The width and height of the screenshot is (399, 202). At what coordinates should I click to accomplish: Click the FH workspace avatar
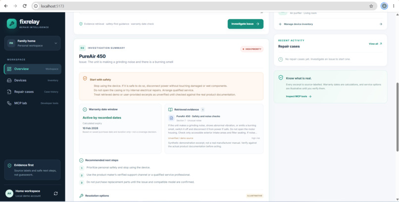coord(11,43)
